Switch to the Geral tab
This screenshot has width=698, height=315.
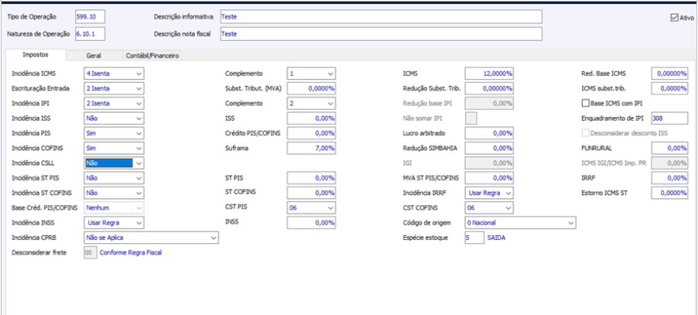[94, 56]
